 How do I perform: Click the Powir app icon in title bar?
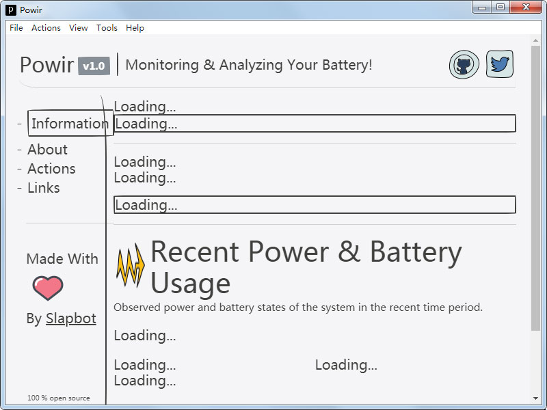(11, 10)
